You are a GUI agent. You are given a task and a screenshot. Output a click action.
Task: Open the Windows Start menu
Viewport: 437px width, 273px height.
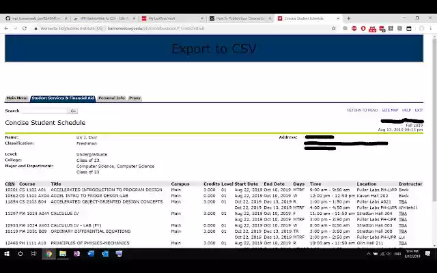(7, 254)
